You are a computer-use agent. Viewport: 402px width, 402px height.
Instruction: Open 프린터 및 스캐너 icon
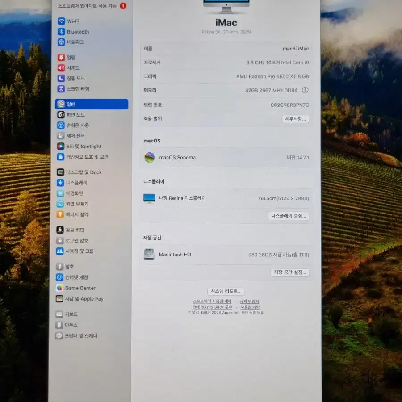(59, 335)
